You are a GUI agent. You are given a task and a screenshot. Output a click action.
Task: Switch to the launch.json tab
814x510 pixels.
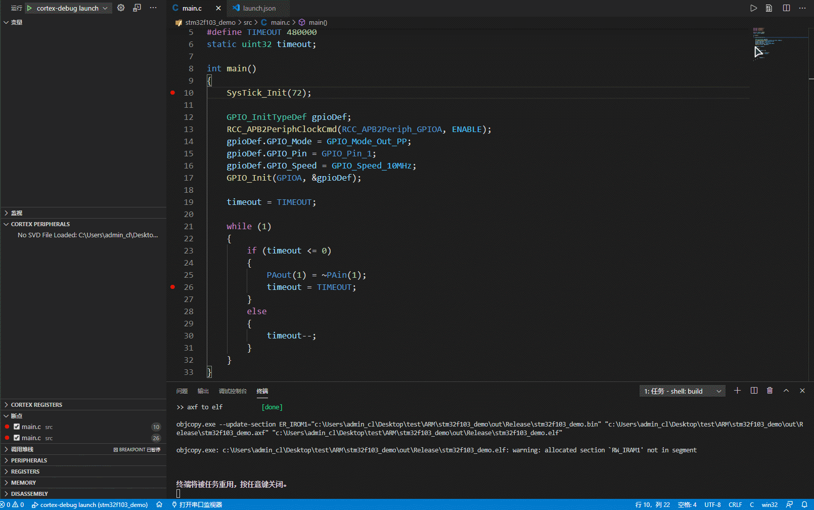pos(258,8)
